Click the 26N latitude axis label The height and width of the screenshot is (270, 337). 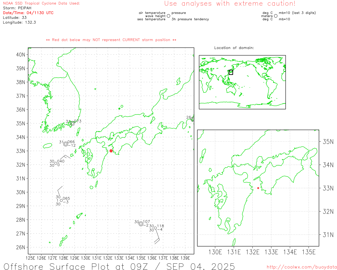(x=21, y=247)
